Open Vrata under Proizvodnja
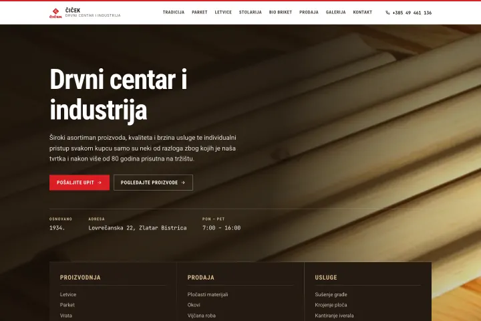Screen dimensions: 481x321 (x=66, y=316)
